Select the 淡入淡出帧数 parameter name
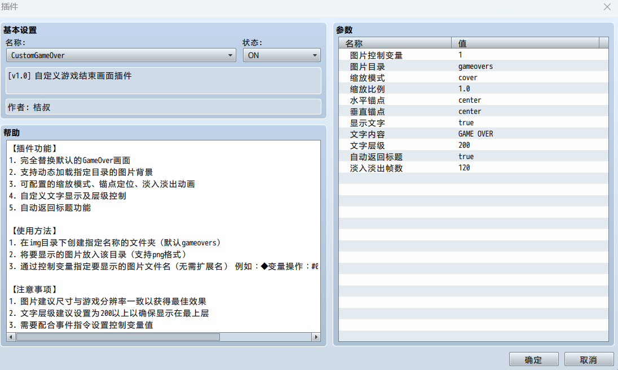Image resolution: width=618 pixels, height=370 pixels. 377,168
